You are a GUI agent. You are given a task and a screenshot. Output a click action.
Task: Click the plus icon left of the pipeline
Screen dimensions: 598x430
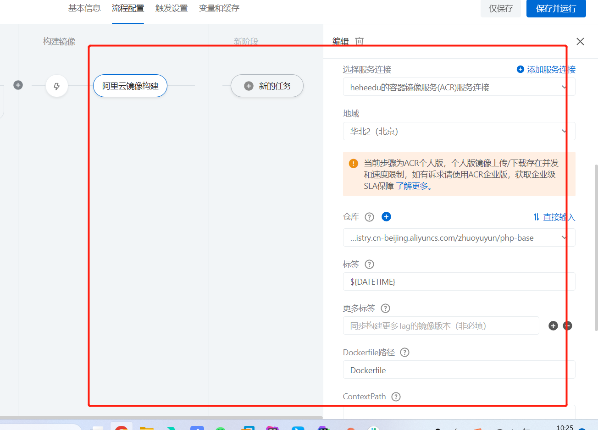[17, 85]
